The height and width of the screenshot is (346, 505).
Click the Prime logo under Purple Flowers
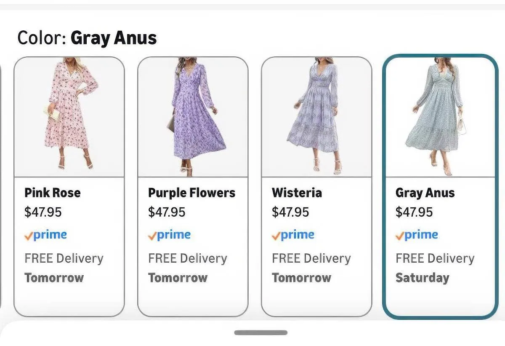170,235
